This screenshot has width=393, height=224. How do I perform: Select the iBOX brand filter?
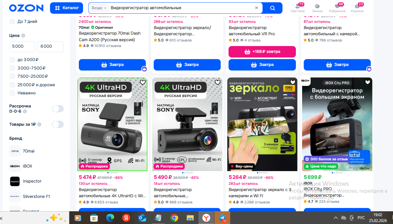coord(21,166)
